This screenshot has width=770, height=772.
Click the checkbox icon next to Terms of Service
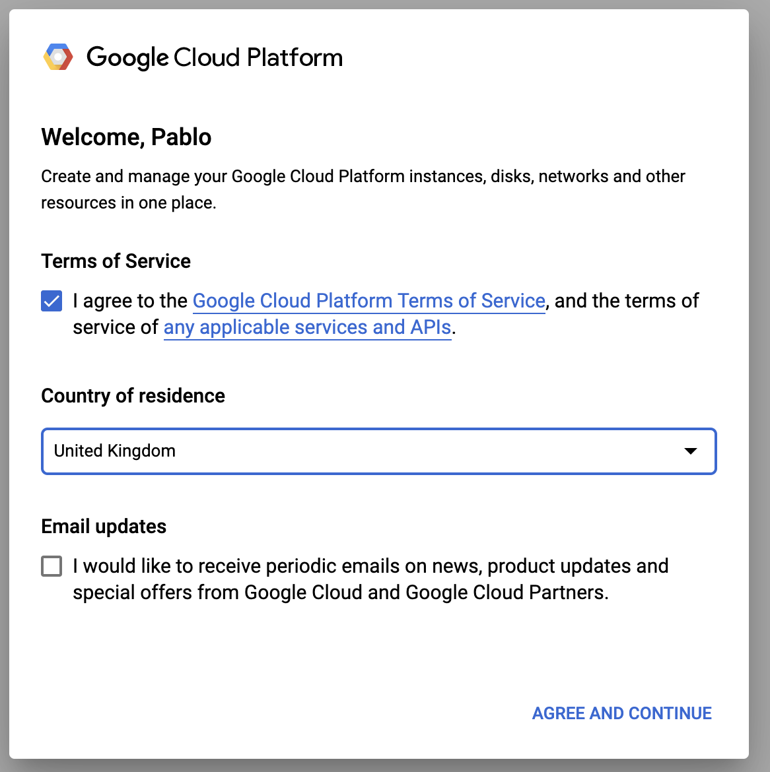click(51, 301)
